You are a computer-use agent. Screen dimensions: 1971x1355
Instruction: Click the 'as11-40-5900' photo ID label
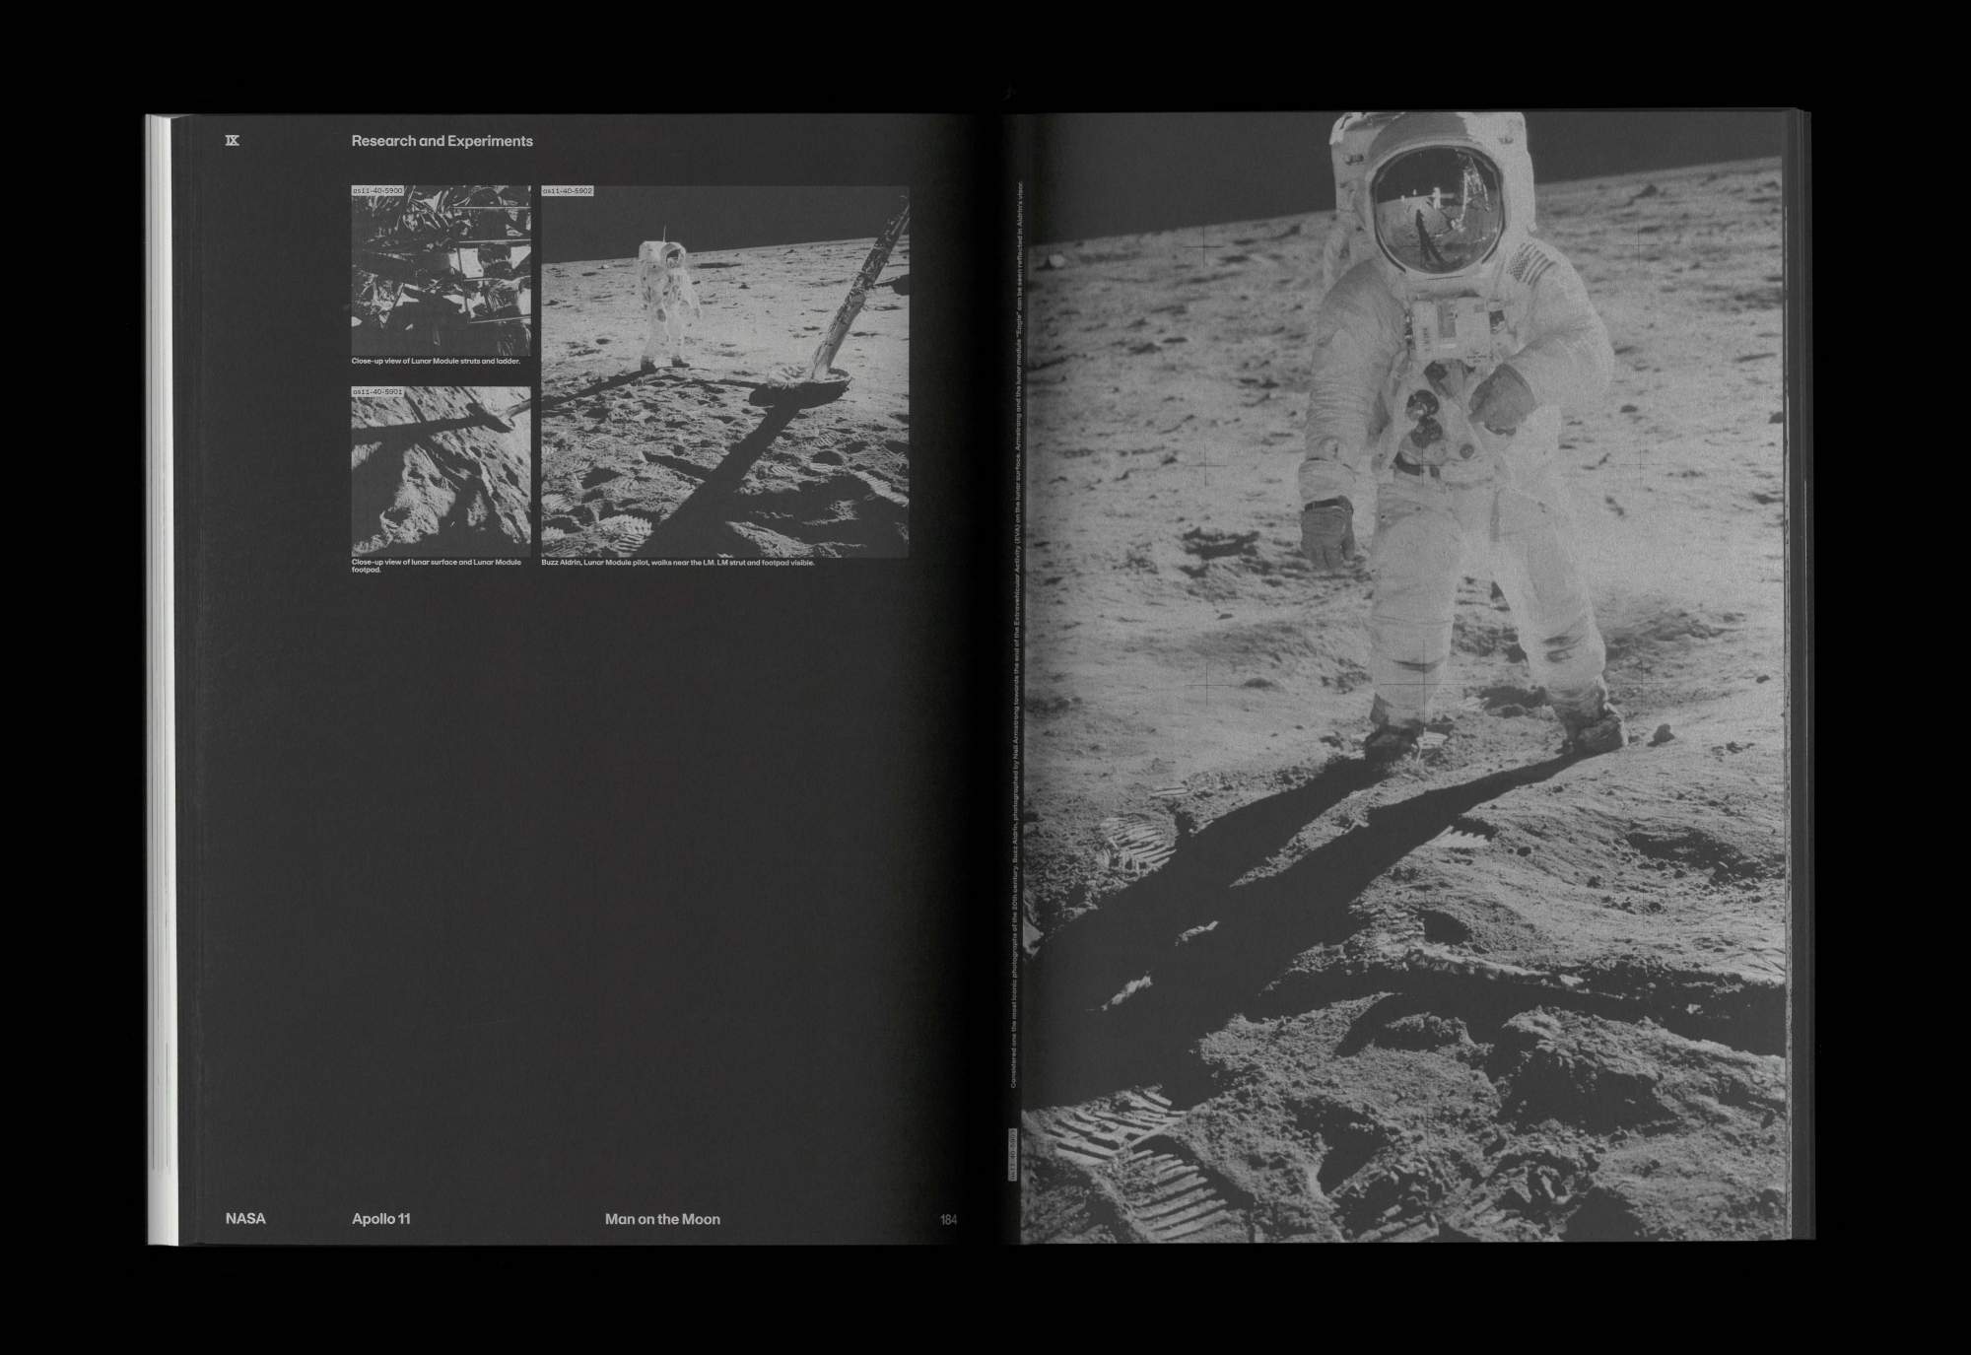coord(377,190)
